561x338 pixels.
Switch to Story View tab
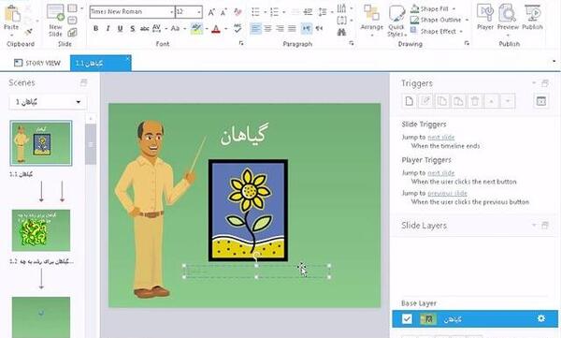tap(36, 63)
